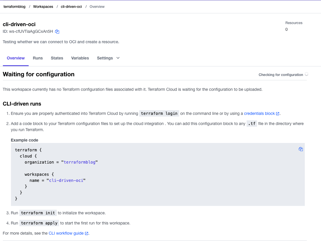Open the credentials block link
The height and width of the screenshot is (241, 321).
click(x=259, y=113)
